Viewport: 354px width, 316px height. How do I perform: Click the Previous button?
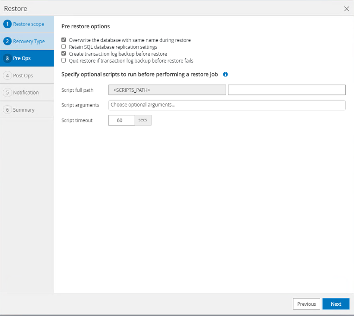click(x=306, y=304)
